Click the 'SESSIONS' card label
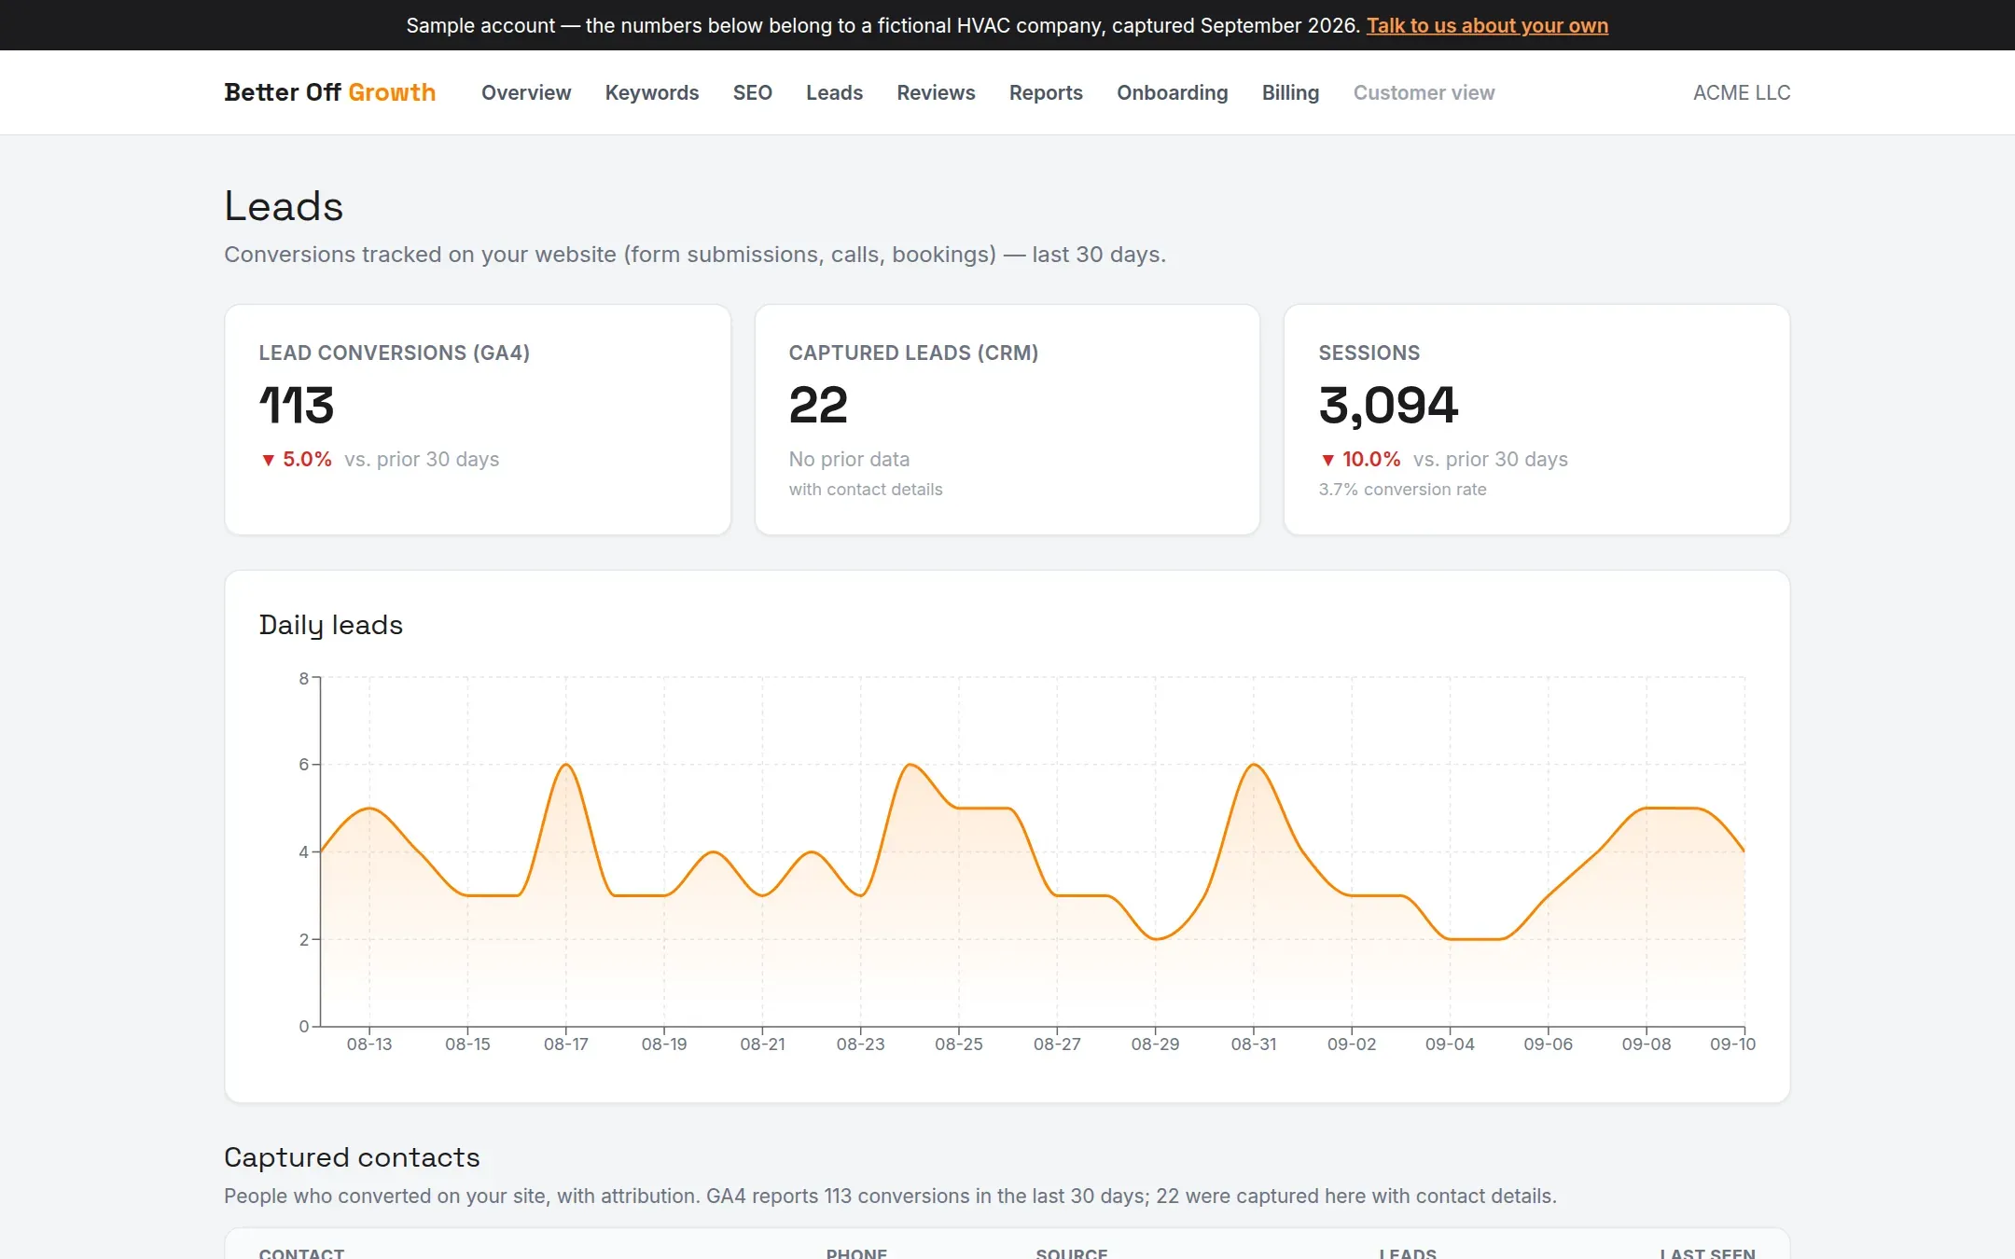2015x1259 pixels. (1369, 353)
